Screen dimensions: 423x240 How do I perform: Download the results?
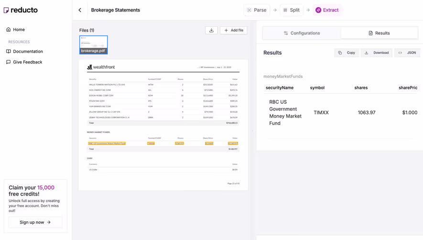point(377,53)
